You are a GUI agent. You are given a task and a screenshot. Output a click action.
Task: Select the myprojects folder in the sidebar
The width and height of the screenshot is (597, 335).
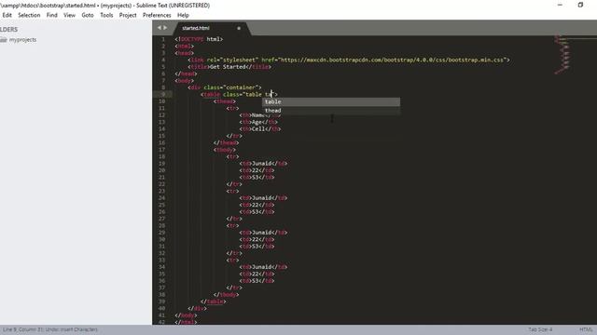pyautogui.click(x=22, y=39)
